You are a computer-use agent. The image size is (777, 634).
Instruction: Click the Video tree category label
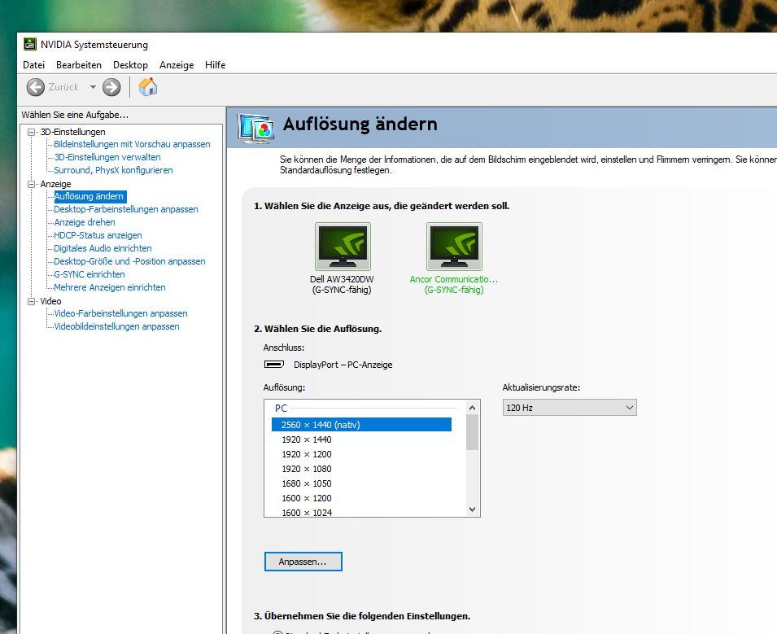pos(50,301)
